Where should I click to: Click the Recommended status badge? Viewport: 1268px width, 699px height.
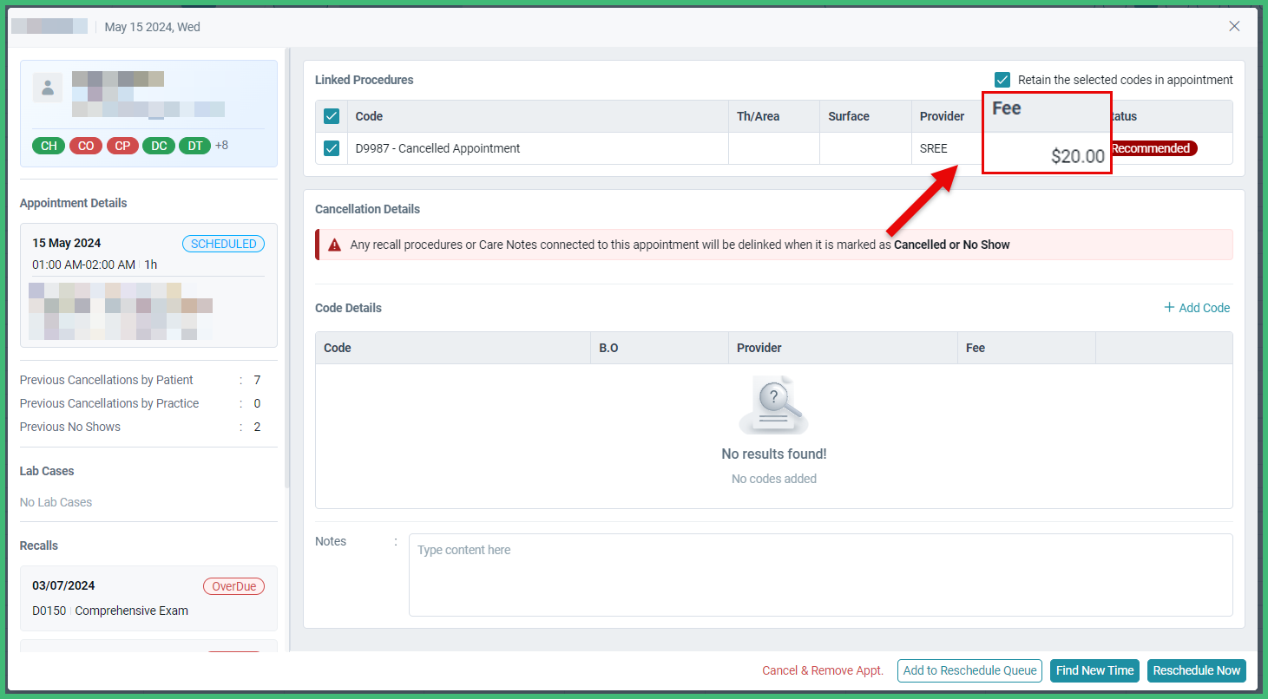pyautogui.click(x=1153, y=148)
